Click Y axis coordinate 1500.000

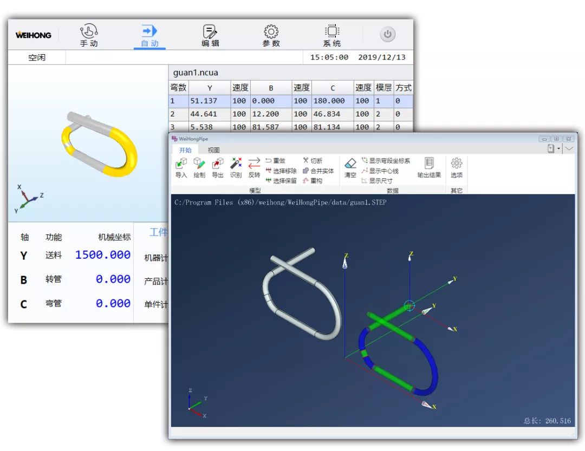tap(103, 255)
